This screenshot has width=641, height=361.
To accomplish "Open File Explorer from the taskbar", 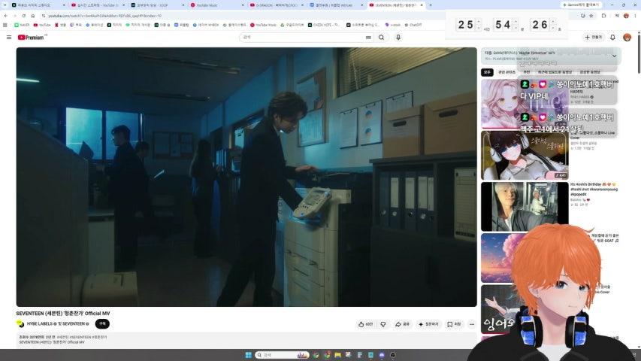I will (337, 355).
